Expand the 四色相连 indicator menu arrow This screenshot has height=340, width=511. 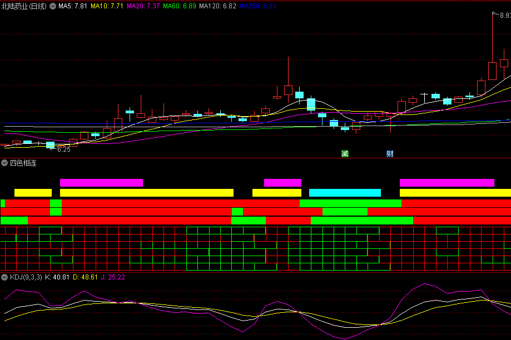(4, 163)
